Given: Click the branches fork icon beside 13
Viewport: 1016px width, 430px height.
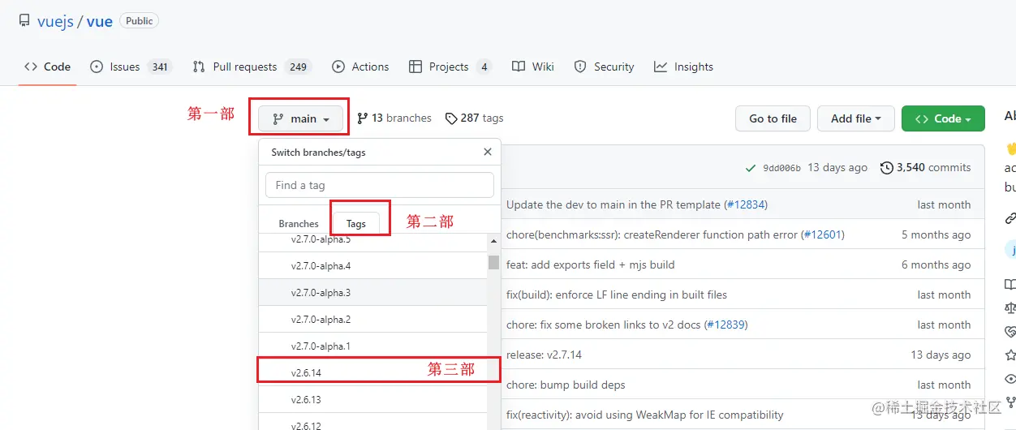Looking at the screenshot, I should coord(363,118).
